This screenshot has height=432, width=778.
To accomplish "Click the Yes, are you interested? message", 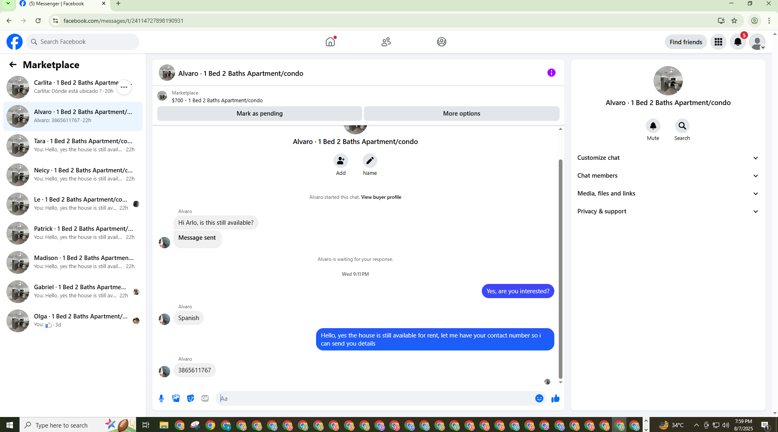I will pos(518,291).
